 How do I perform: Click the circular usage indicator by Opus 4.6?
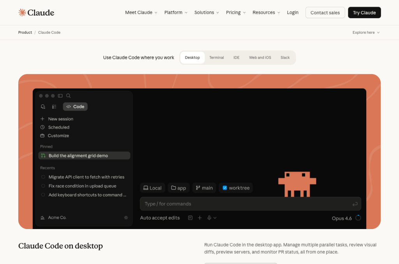tap(358, 218)
